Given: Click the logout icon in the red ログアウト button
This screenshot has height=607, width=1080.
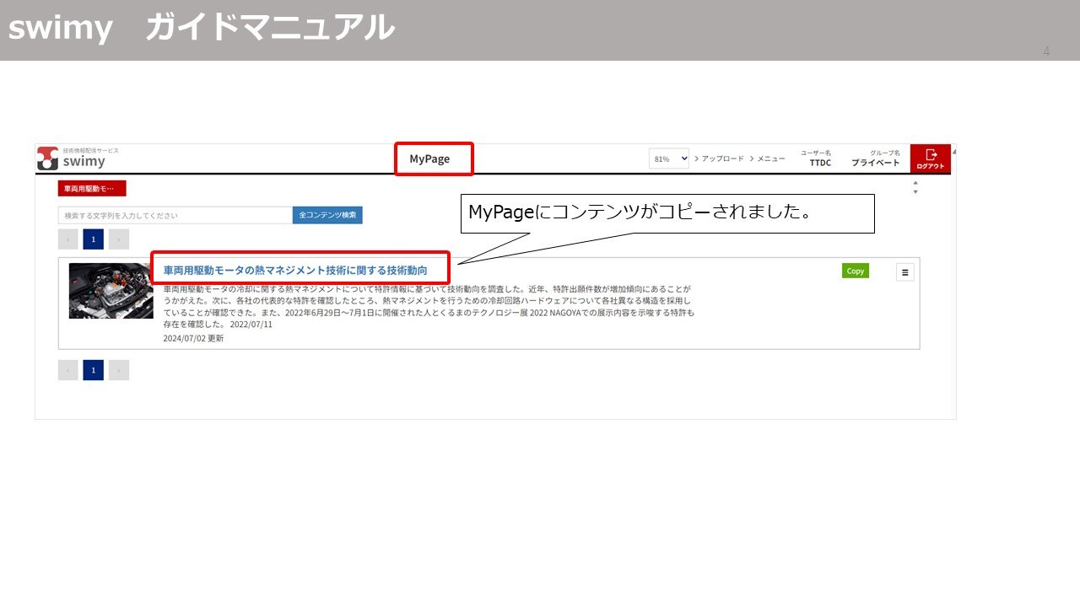Looking at the screenshot, I should click(930, 155).
